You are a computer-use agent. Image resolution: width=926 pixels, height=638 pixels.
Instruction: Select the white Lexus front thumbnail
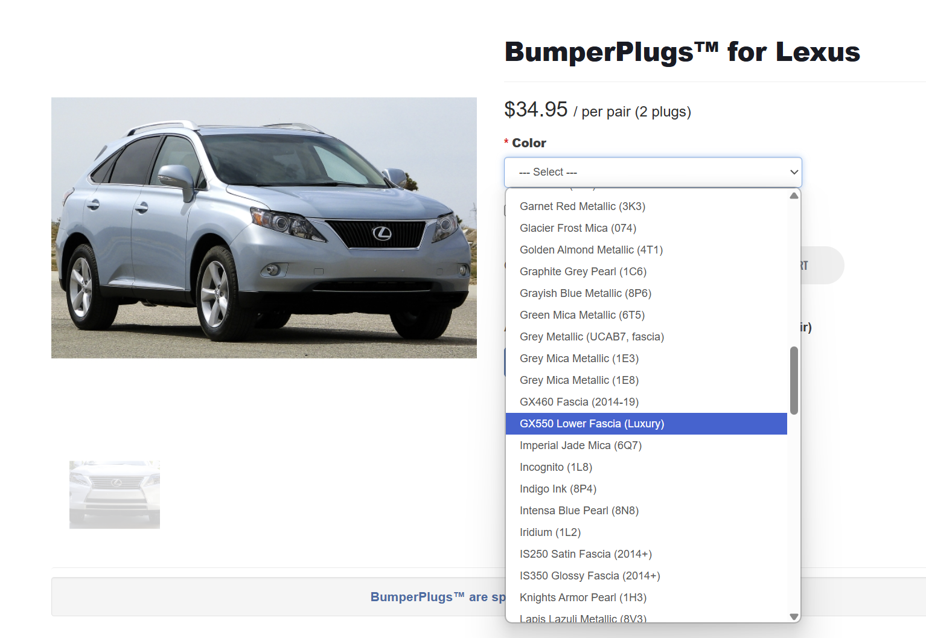(x=115, y=495)
